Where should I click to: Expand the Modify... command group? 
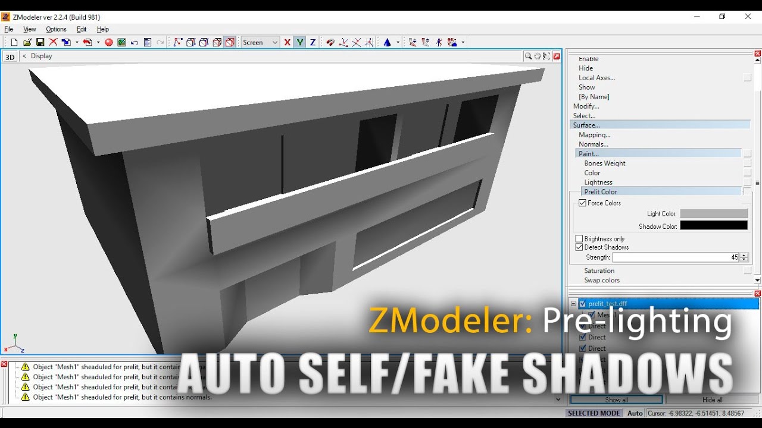[x=586, y=106]
